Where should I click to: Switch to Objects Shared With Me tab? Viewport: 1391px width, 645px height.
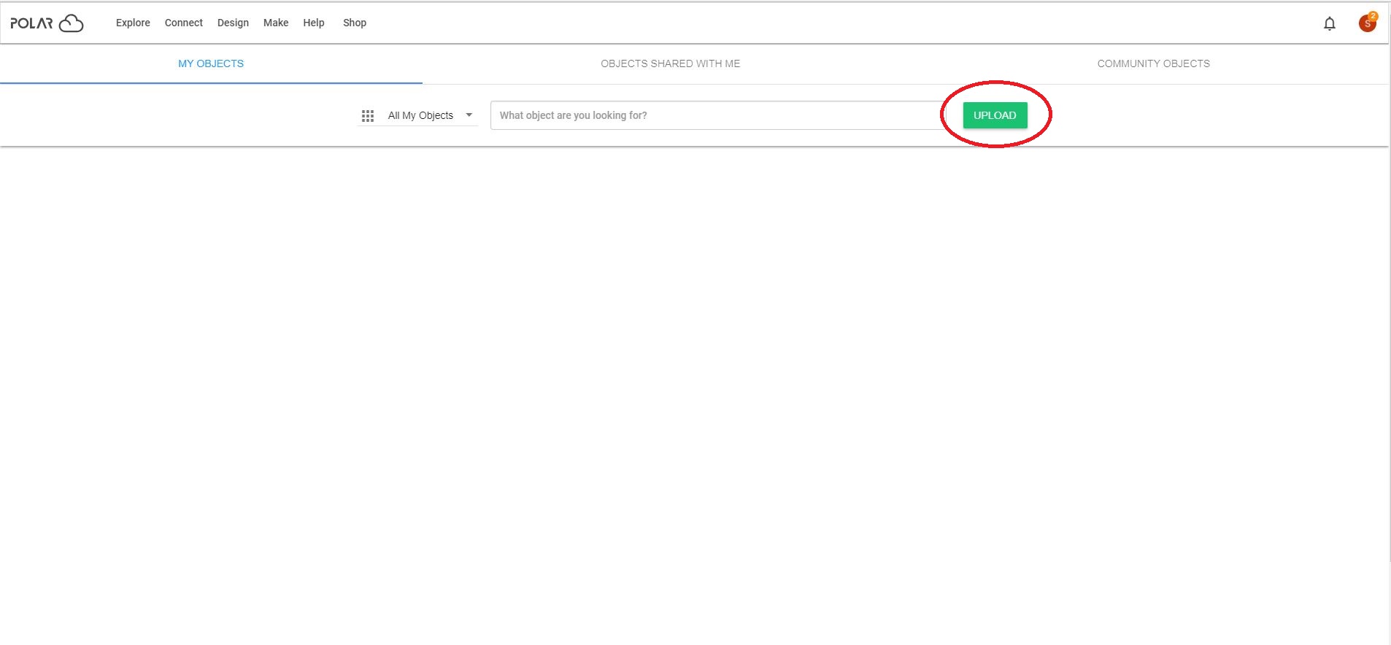(x=670, y=63)
